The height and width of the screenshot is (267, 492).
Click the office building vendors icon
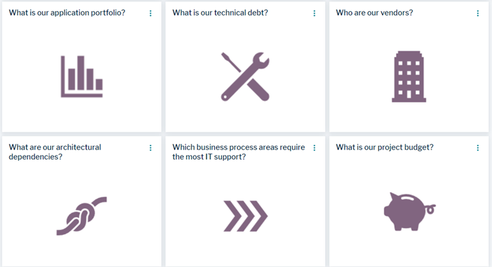coord(408,76)
